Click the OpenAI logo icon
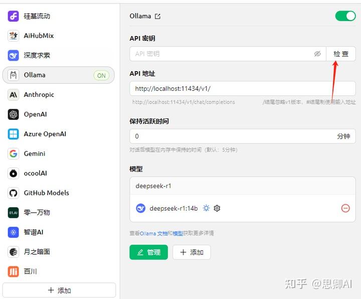This screenshot has width=361, height=299. [x=13, y=114]
